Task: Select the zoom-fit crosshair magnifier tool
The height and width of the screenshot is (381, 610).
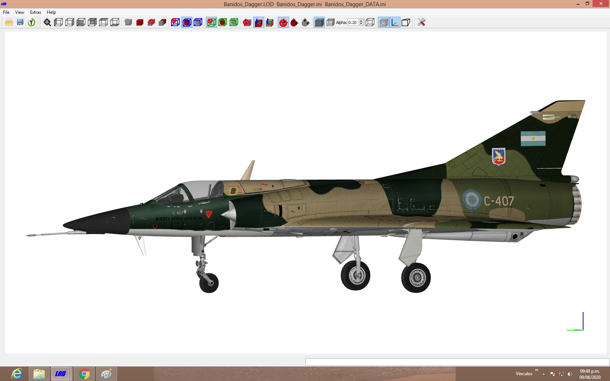Action: click(x=47, y=22)
